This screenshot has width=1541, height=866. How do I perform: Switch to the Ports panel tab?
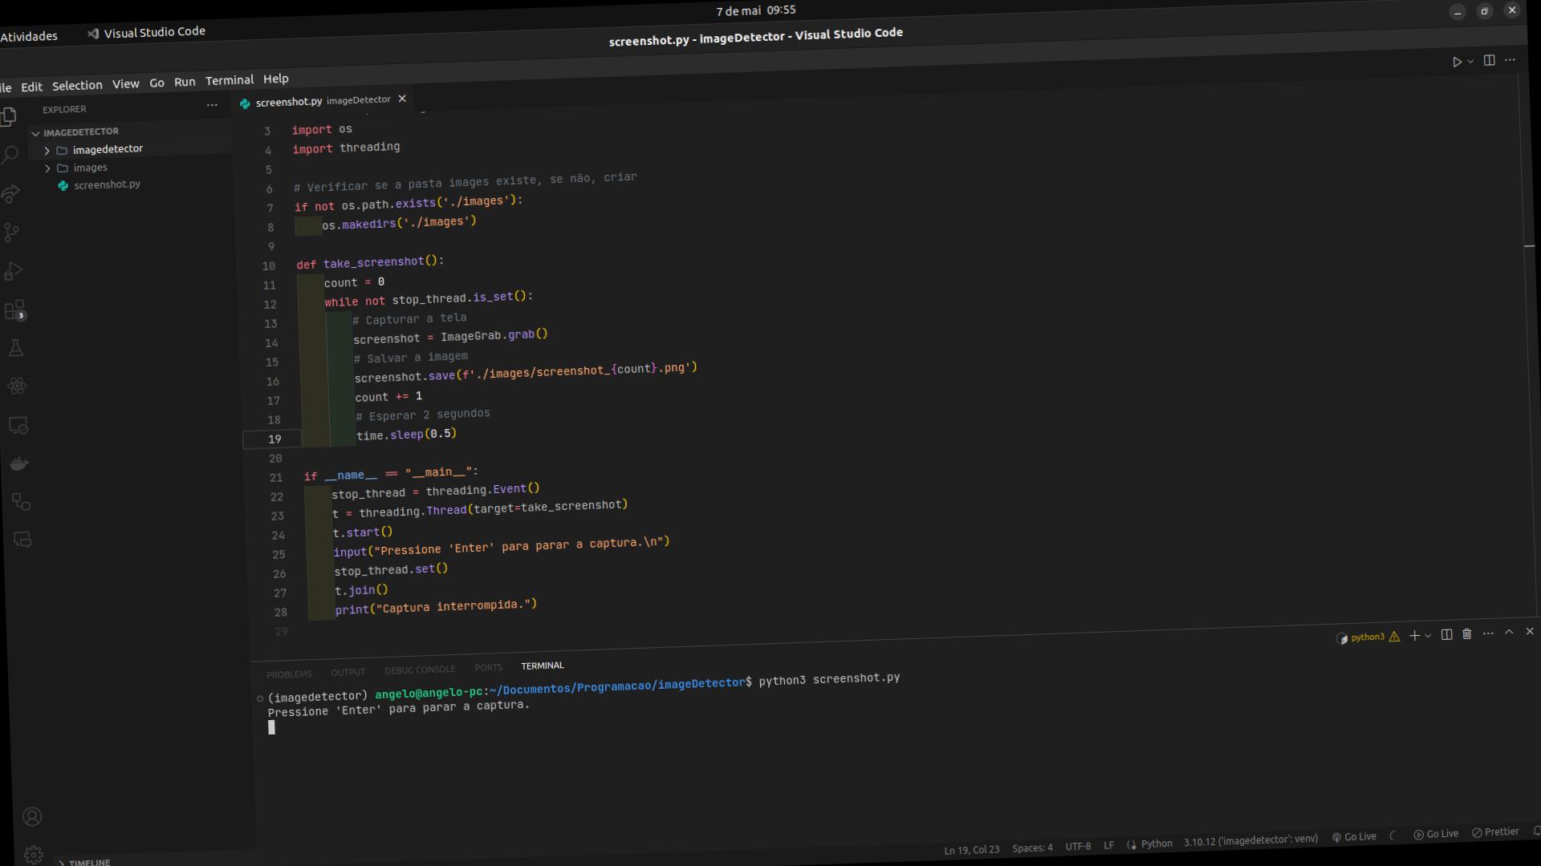[488, 667]
